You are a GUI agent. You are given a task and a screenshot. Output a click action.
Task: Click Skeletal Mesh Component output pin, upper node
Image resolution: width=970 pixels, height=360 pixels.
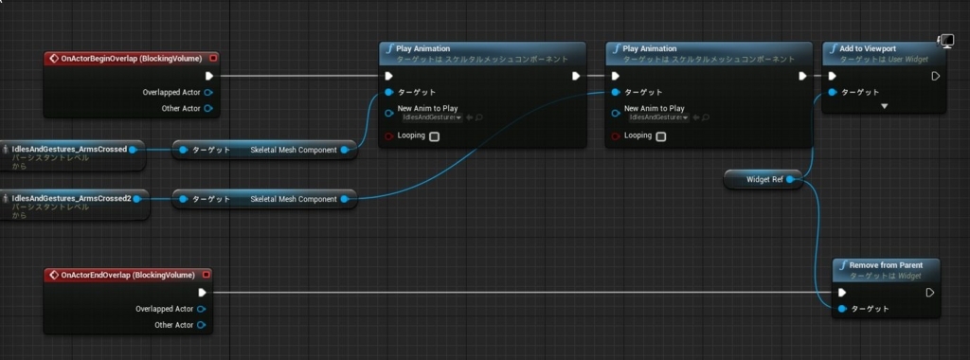tap(345, 150)
